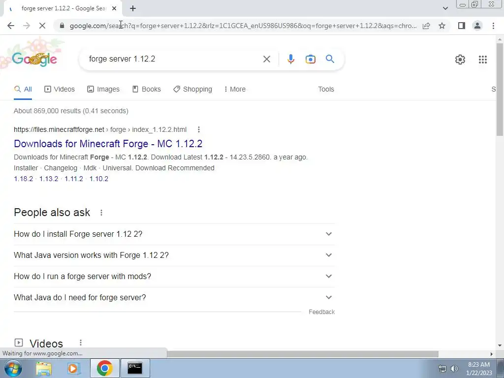Open the taskbar clock and date

tap(479, 369)
